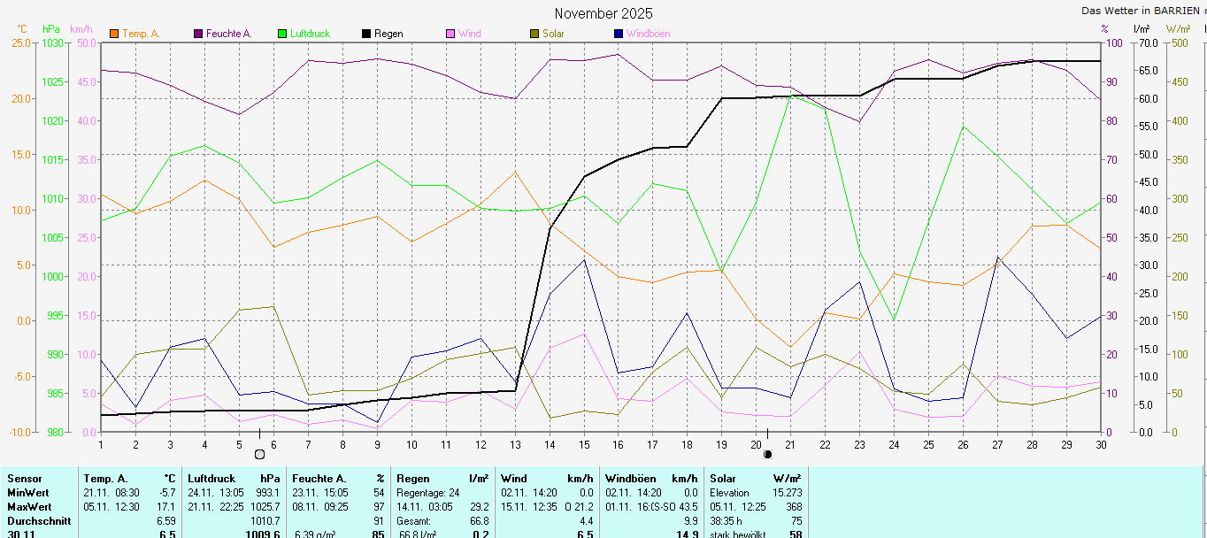Select the Luftdruck legend label
The image size is (1207, 538).
pyautogui.click(x=310, y=34)
